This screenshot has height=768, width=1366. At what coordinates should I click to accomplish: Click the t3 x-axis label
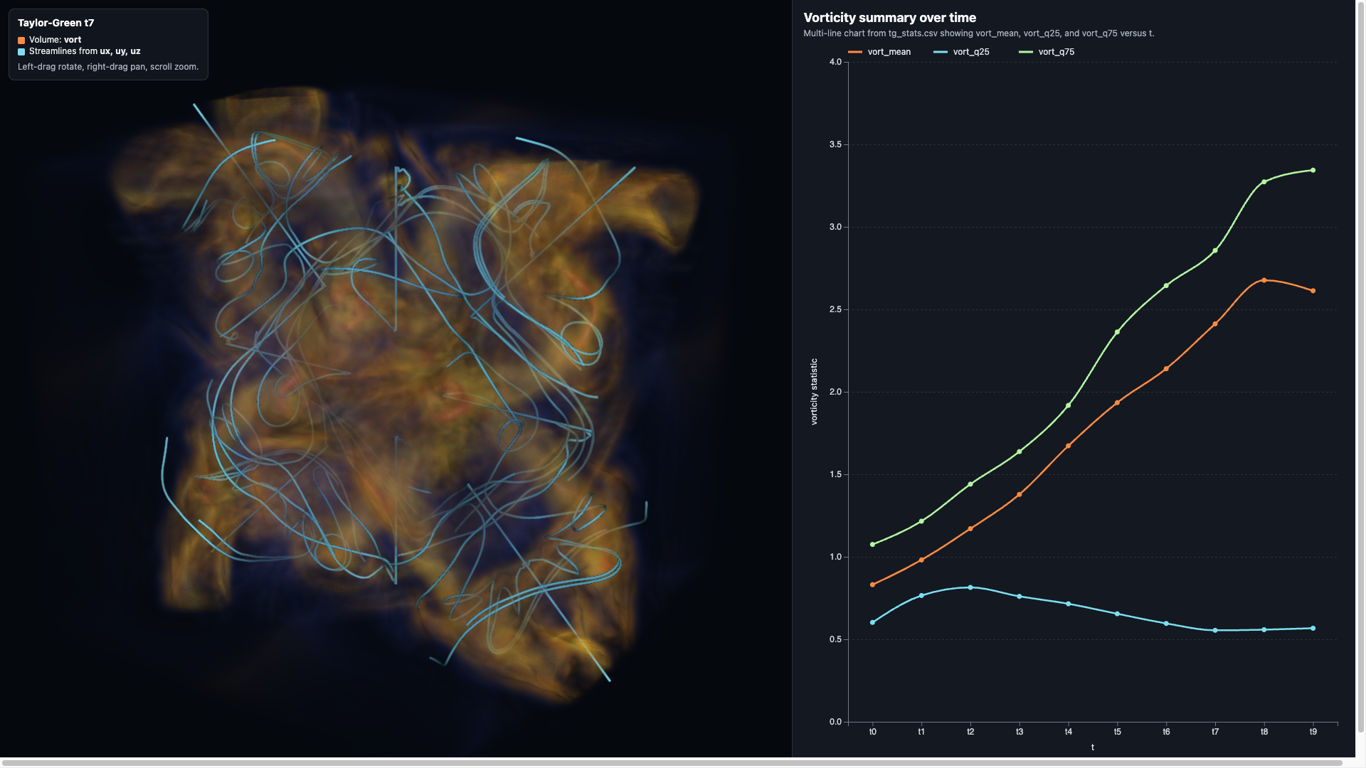[x=1020, y=732]
